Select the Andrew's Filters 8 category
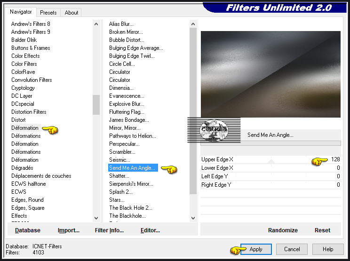 [x=31, y=24]
